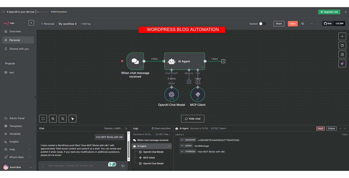This screenshot has height=178, width=349.
Task: Add a node after AI Agent
Action: [223, 61]
